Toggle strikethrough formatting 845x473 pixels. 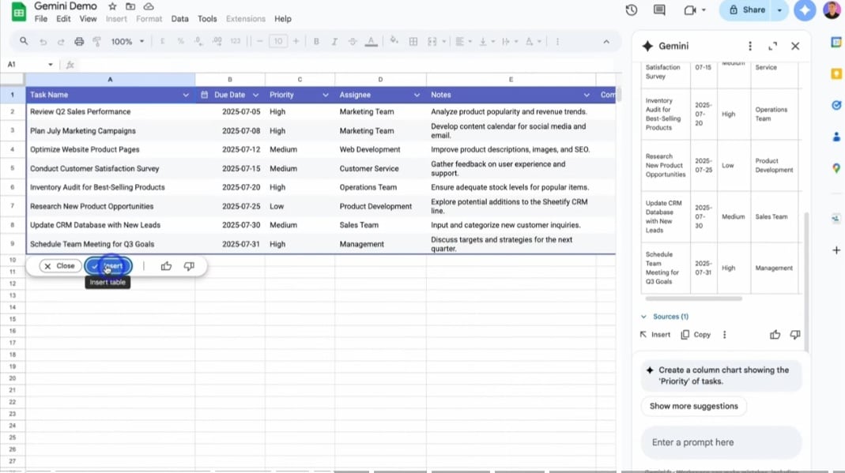tap(353, 41)
